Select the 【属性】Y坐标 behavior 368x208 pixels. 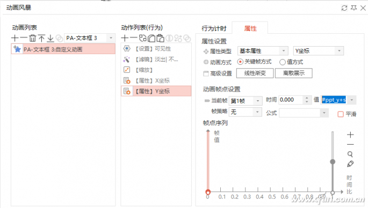pos(156,91)
